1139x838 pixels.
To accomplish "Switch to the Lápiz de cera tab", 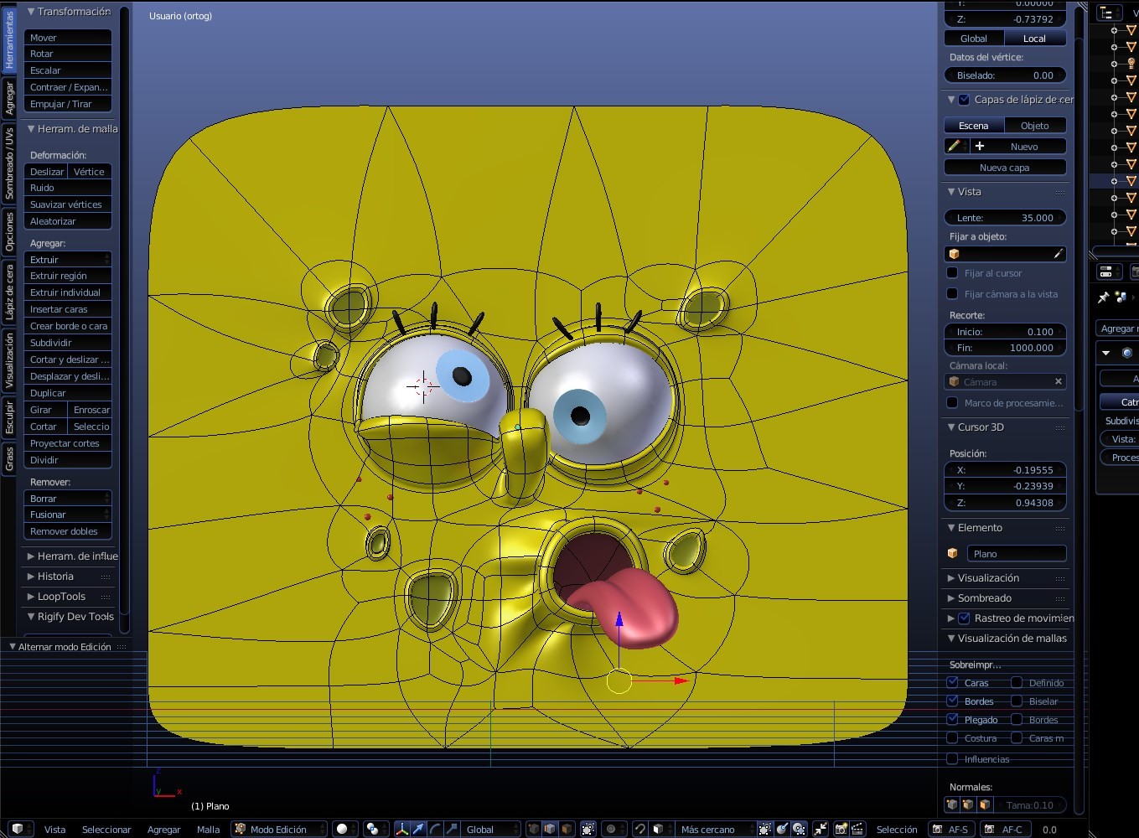I will (x=9, y=292).
